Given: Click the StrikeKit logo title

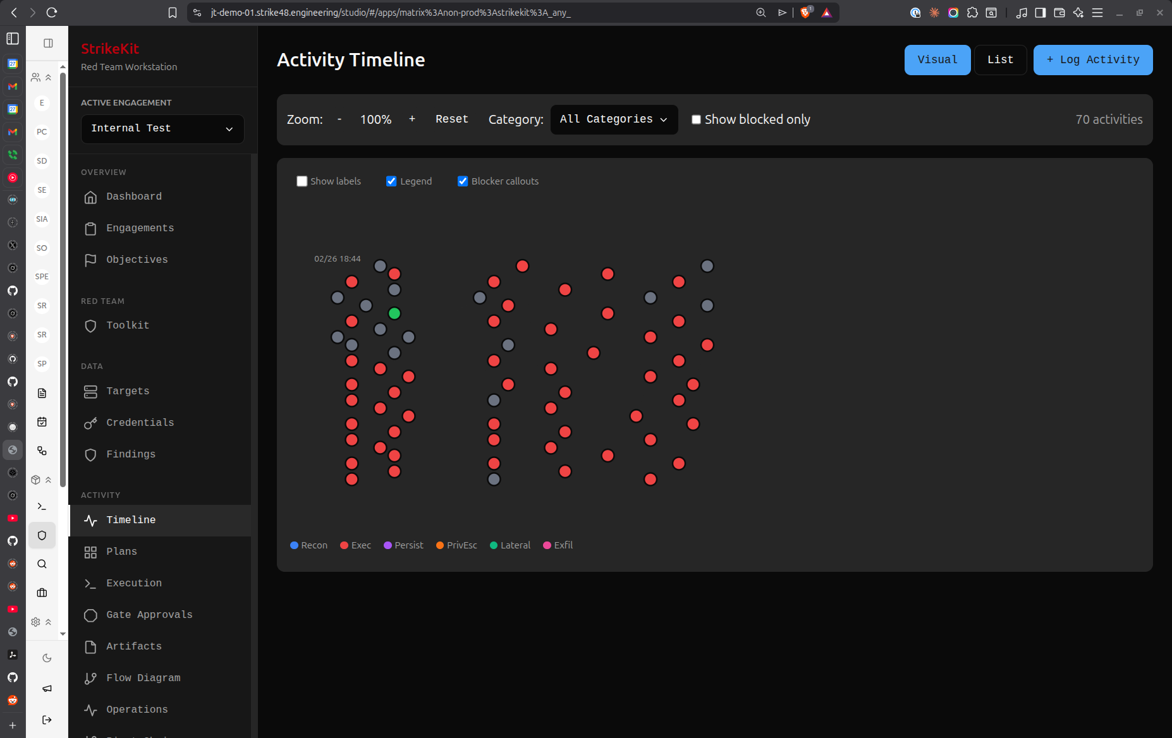Looking at the screenshot, I should coord(110,49).
